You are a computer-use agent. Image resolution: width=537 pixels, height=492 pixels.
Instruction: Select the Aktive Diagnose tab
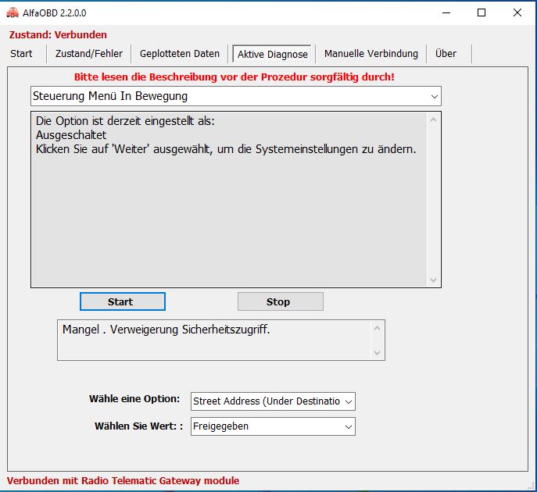pos(272,54)
